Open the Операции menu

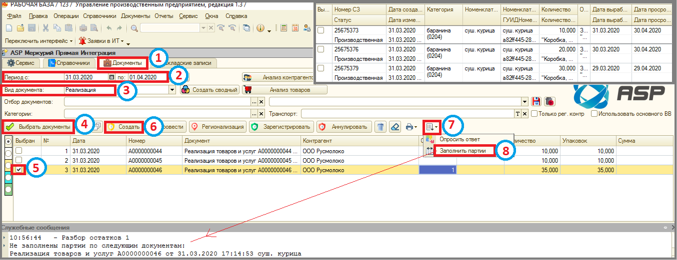(x=65, y=16)
